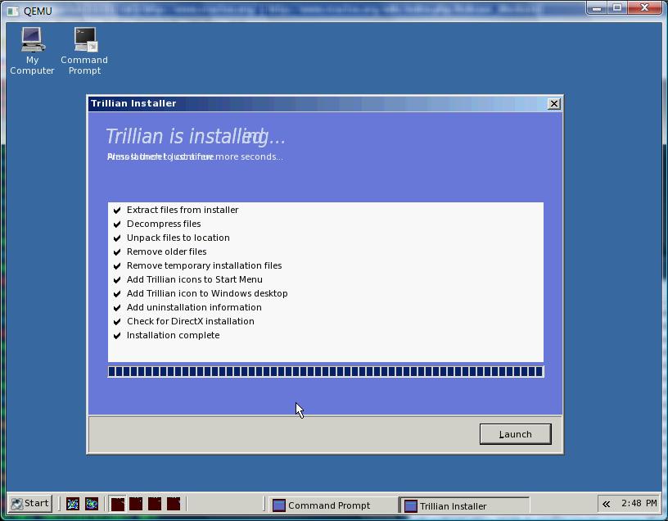The height and width of the screenshot is (521, 668).
Task: Click second quick launch icon in taskbar
Action: 91,504
